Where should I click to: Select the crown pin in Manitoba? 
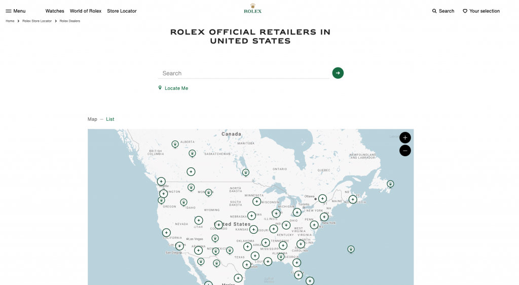tap(246, 172)
